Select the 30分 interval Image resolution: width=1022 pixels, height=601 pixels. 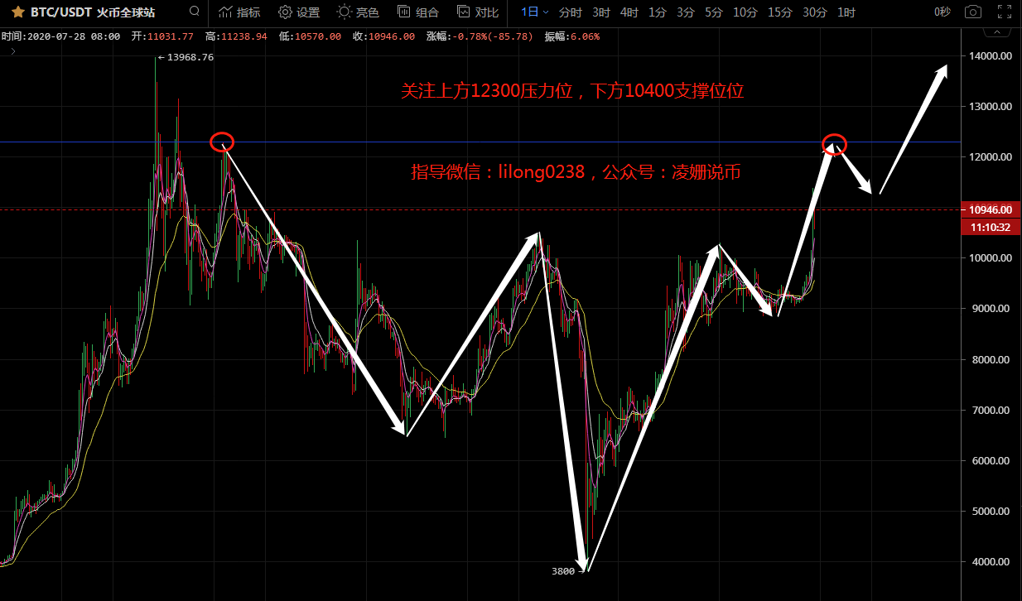pyautogui.click(x=815, y=12)
